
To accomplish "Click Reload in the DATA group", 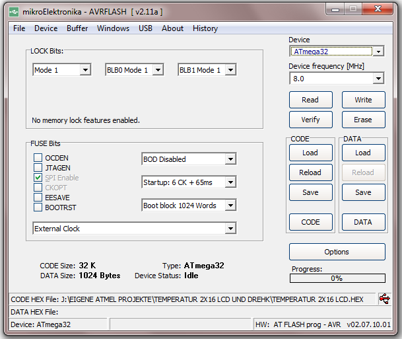I will click(364, 172).
